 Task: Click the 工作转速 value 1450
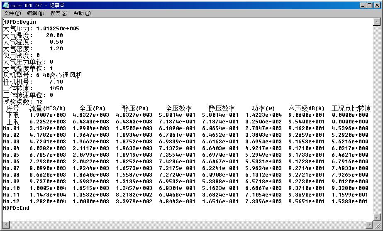[x=56, y=88]
